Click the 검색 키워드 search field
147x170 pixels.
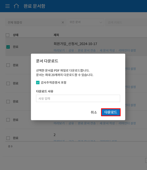click(126, 22)
